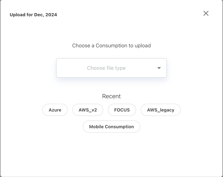
Task: Click Choose a Consumption to upload text
Action: (111, 46)
